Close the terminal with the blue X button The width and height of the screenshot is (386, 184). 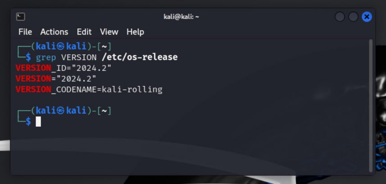tap(367, 17)
